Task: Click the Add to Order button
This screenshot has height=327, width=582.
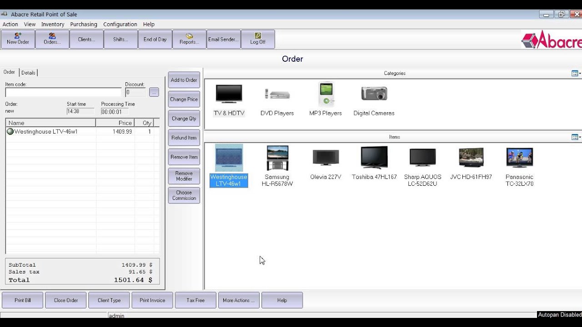Action: point(184,80)
